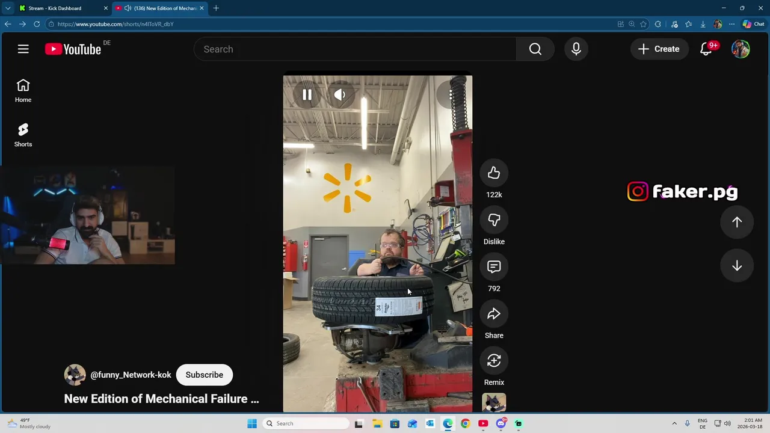Click the taskbar Search box

click(306, 423)
